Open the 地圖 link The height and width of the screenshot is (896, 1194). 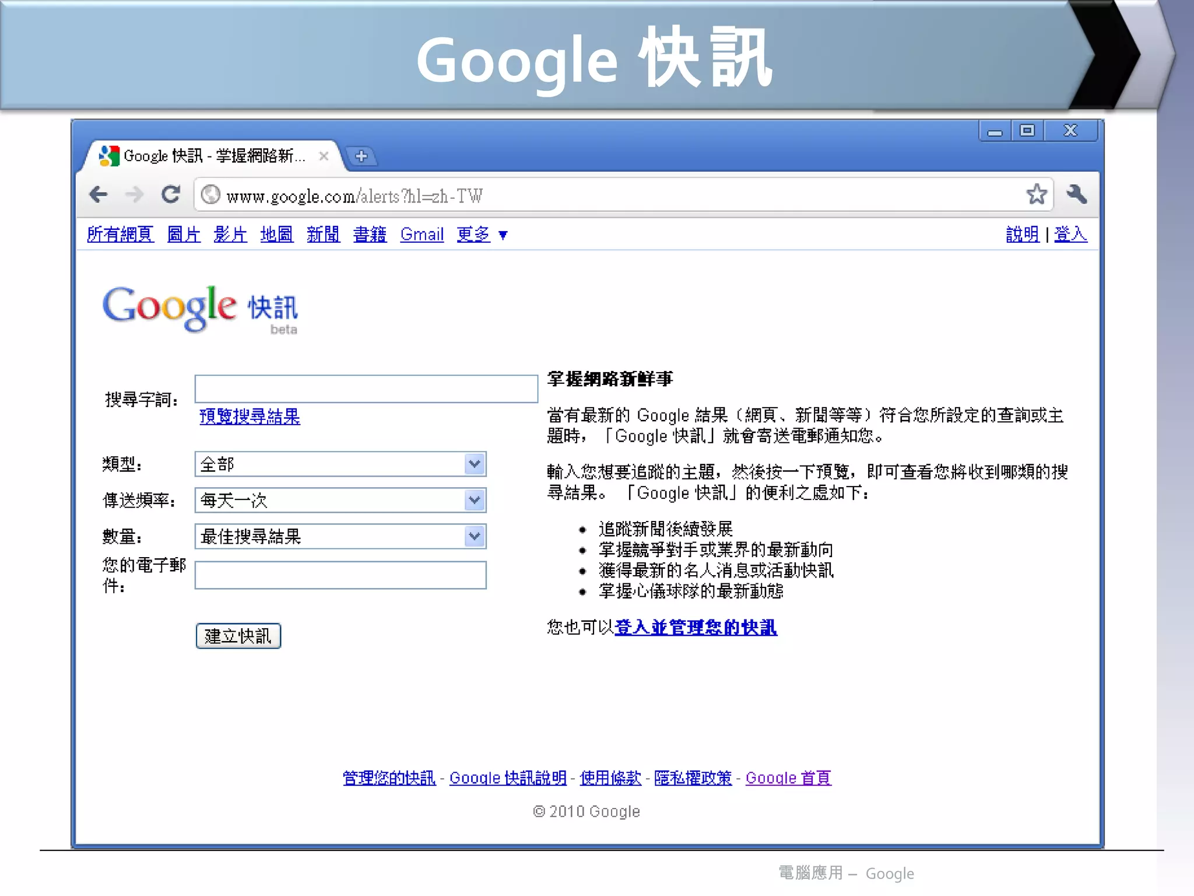pyautogui.click(x=277, y=235)
